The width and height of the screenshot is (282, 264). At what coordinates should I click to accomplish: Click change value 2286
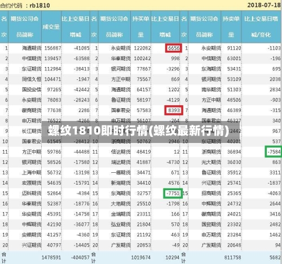(x=84, y=110)
